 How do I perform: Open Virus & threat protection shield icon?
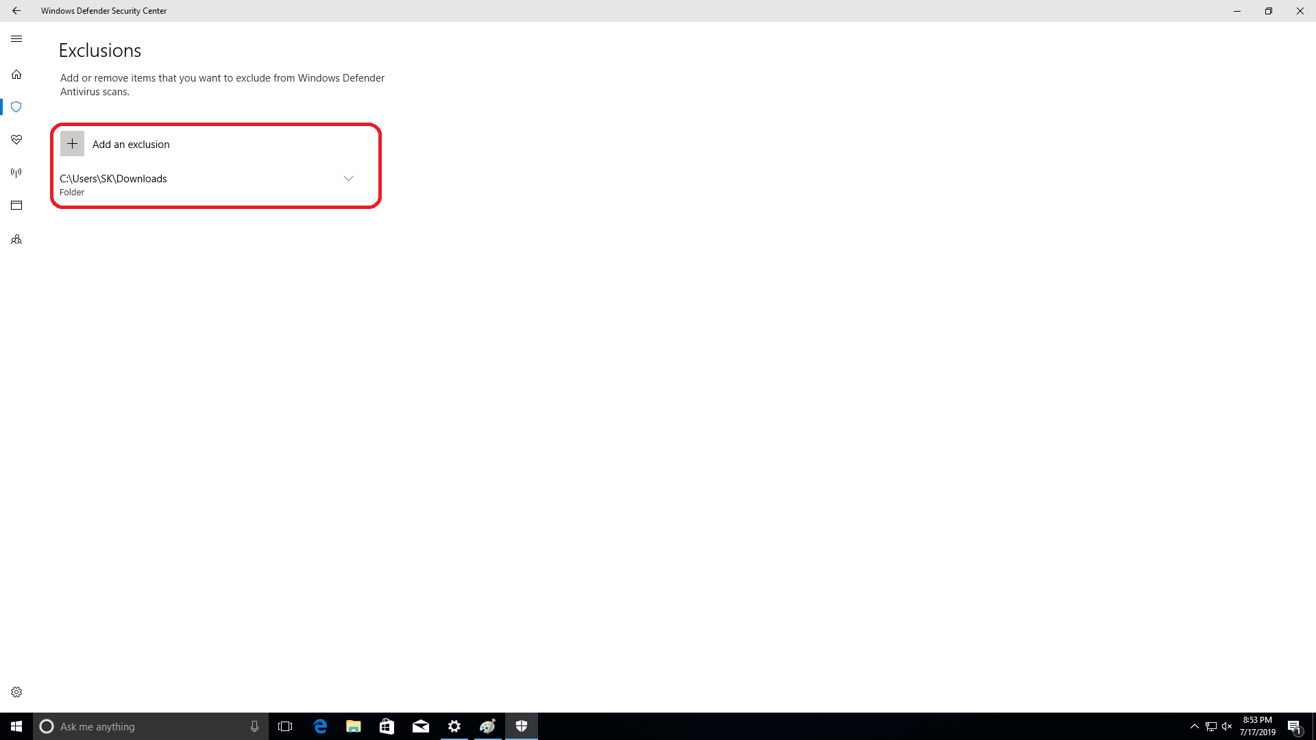coord(16,107)
